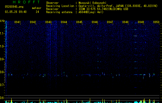The width and height of the screenshot is (162, 103).
Task: Click the 0945 time marker
Action: 79,22
